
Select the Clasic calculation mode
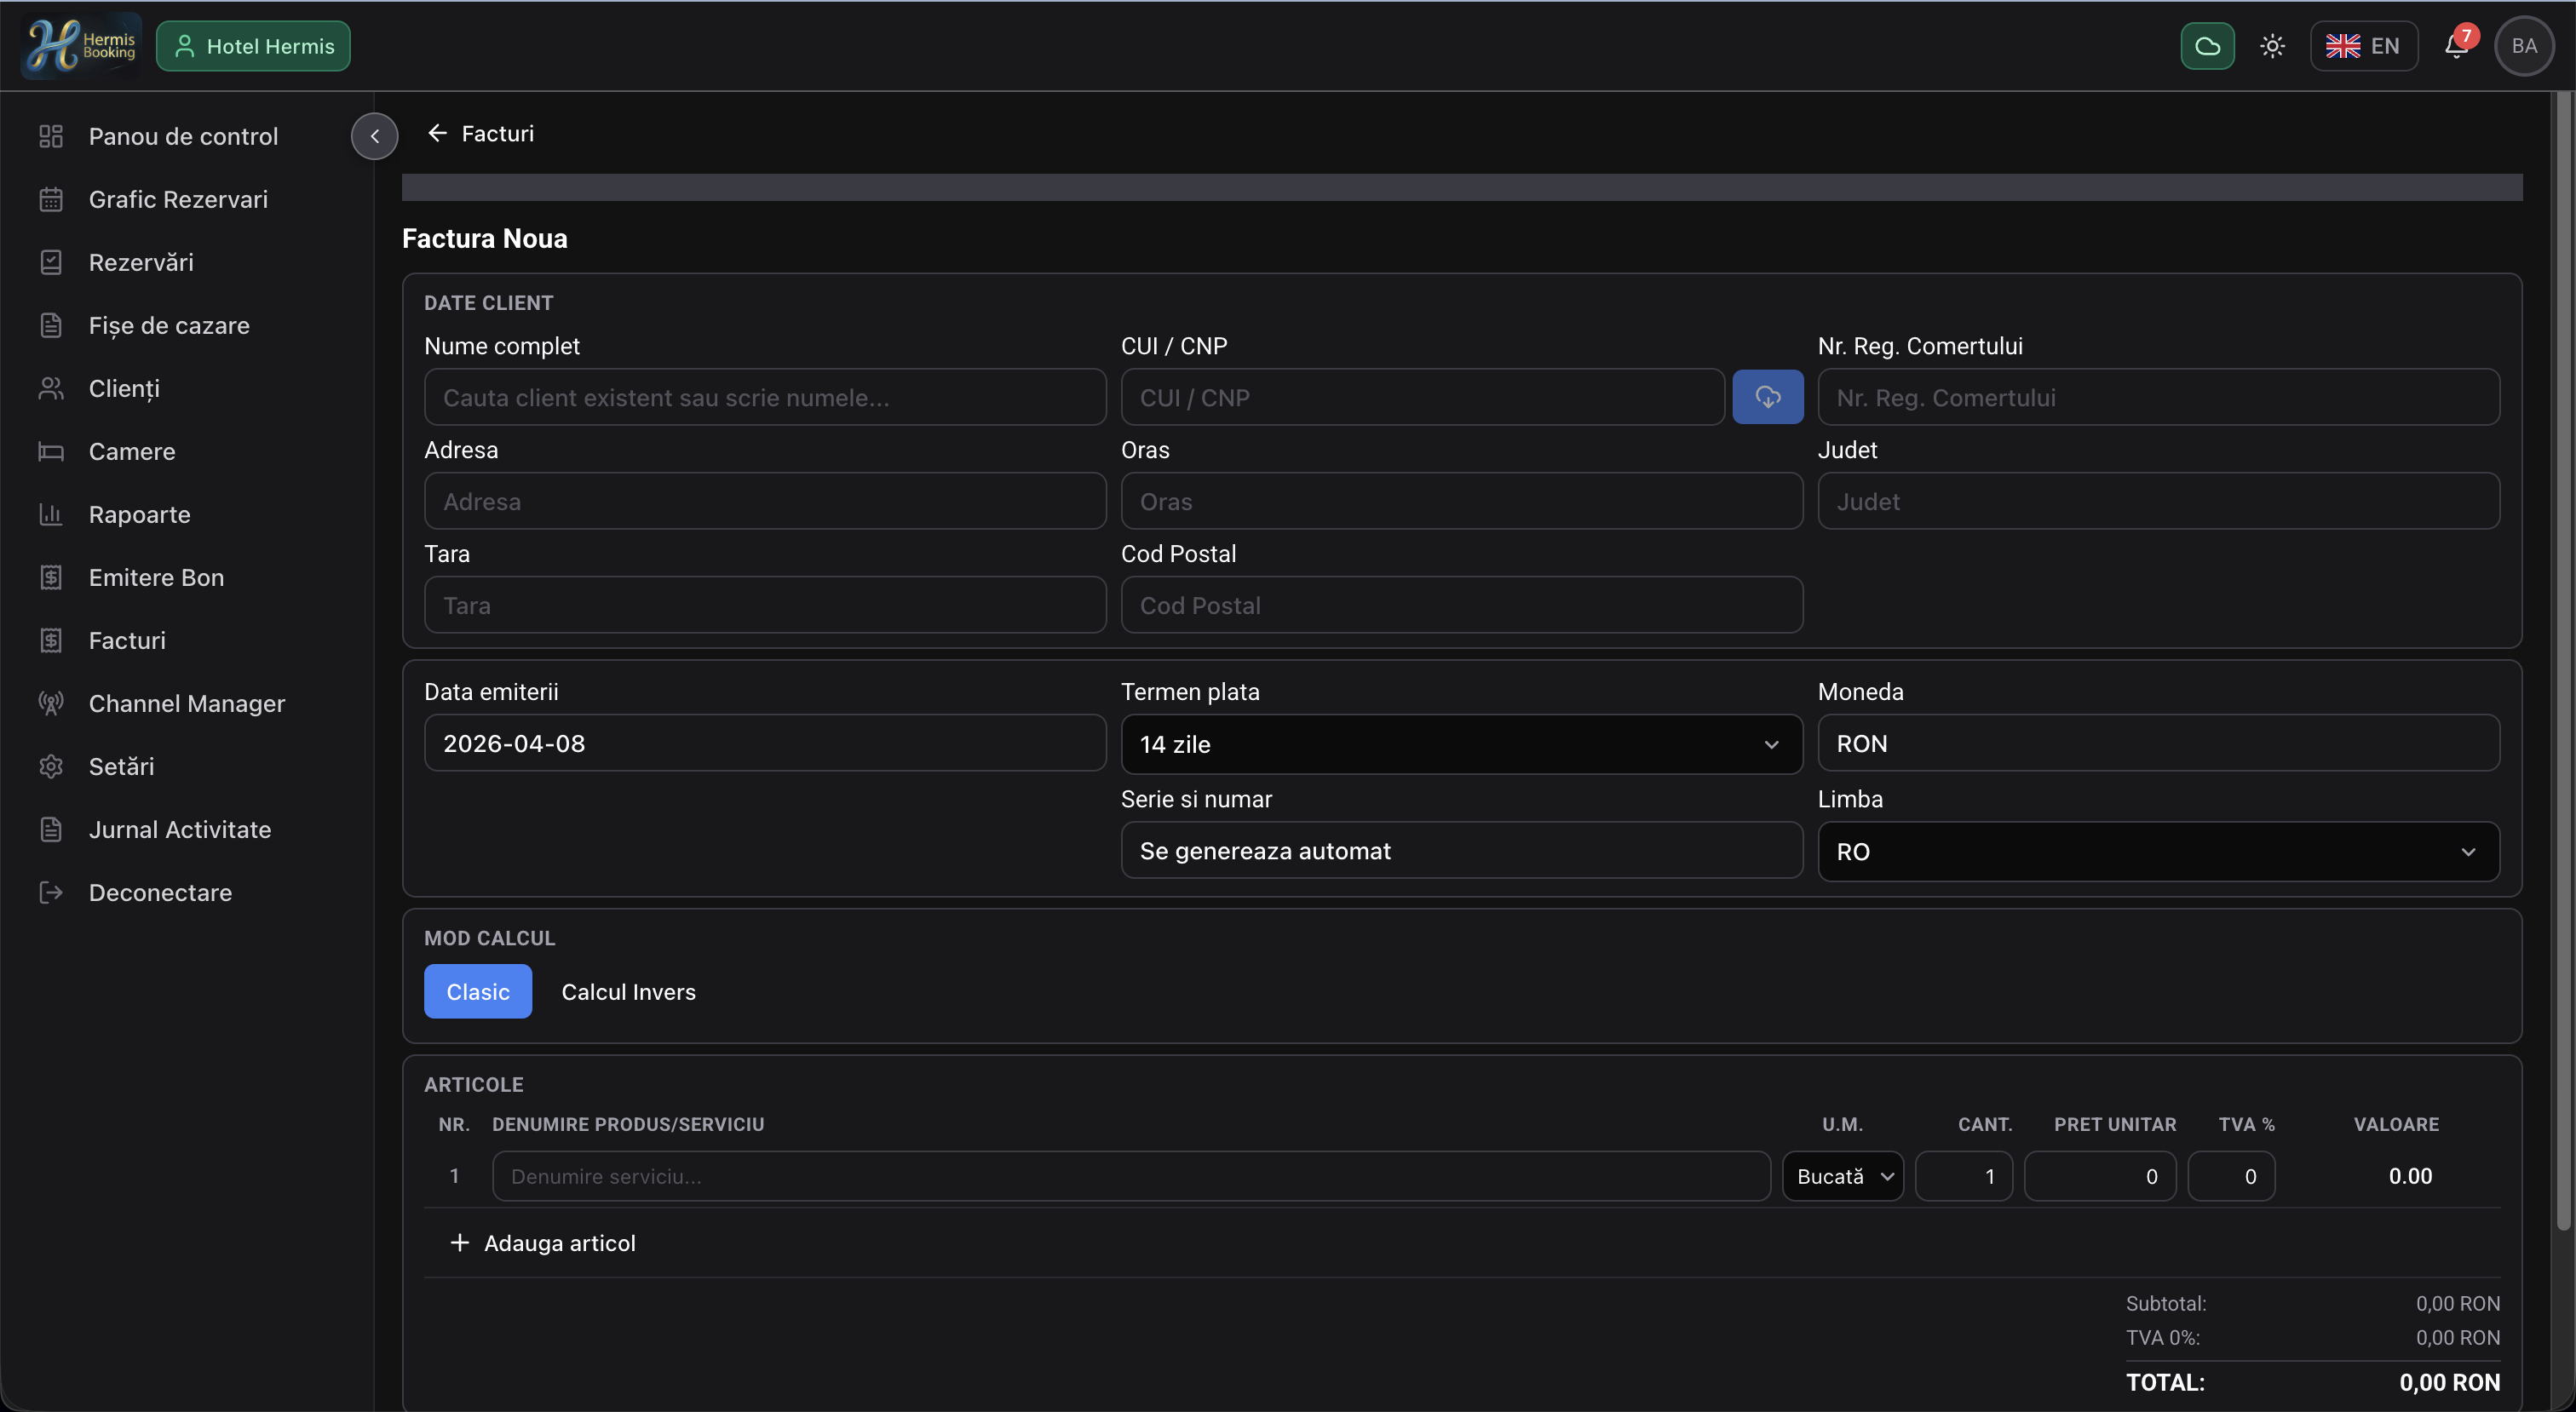tap(477, 991)
